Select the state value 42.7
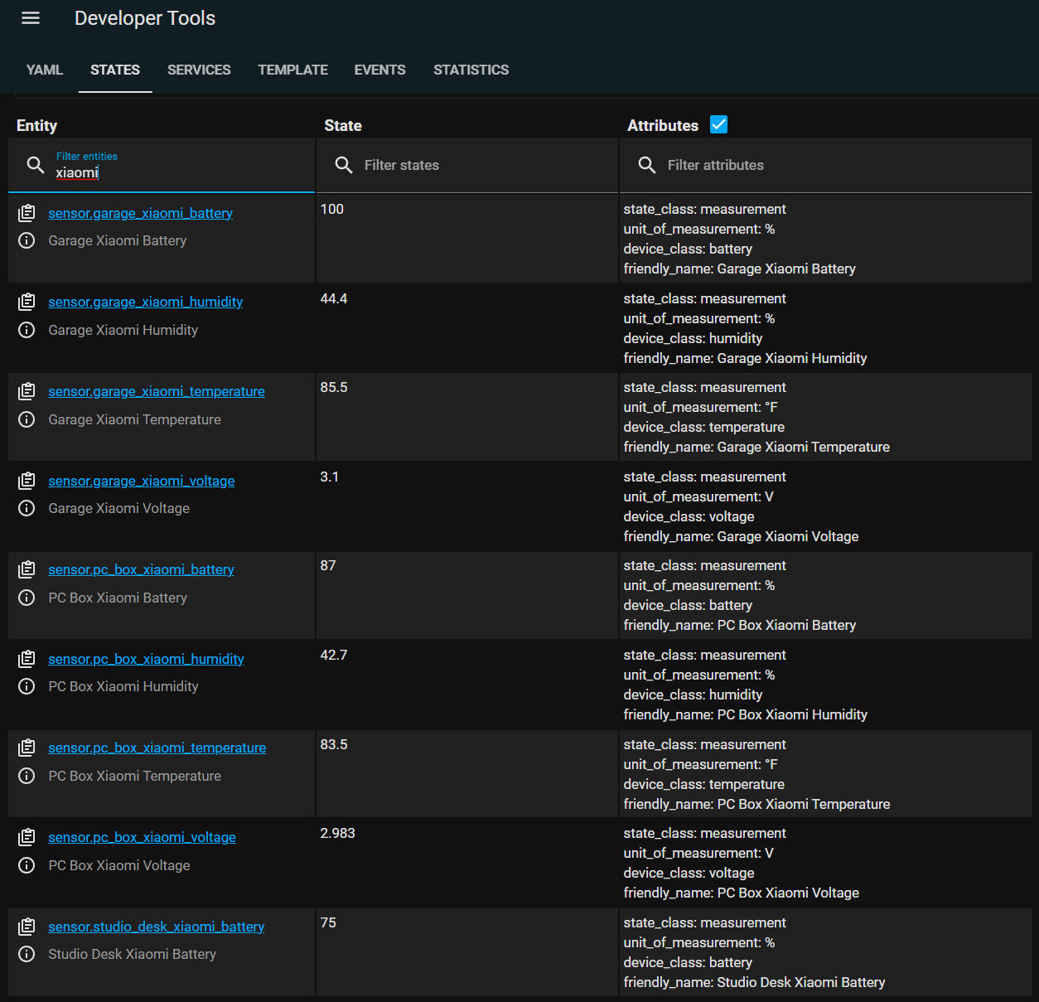The image size is (1039, 1002). 334,655
